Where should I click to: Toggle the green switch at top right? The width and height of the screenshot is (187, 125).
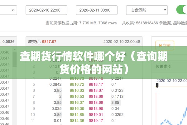pos(182,10)
